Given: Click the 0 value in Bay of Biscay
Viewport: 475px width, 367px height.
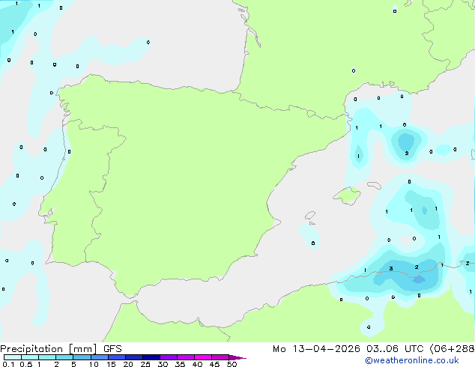Looking at the screenshot, I should pos(148,43).
